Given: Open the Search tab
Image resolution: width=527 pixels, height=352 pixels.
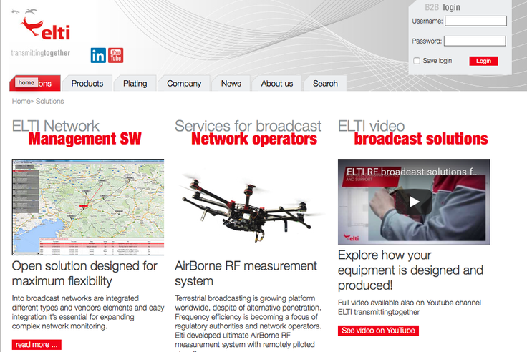Looking at the screenshot, I should tap(325, 83).
